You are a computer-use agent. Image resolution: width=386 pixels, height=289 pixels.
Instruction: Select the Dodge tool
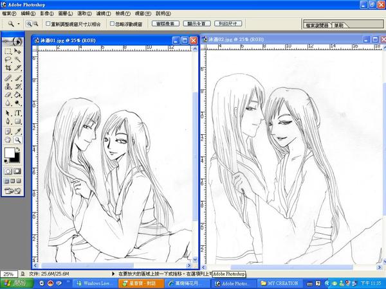[x=17, y=103]
